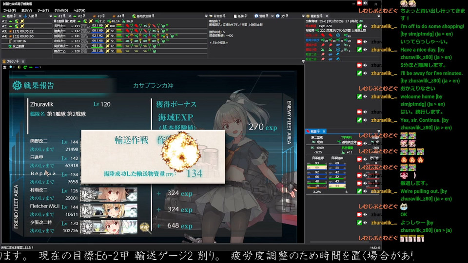468x263 pixels.
Task: Click red camera icon beside the OK message
Action: tap(359, 214)
